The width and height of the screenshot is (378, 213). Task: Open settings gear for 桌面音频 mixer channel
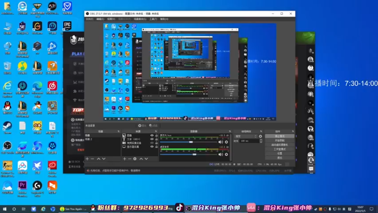coord(226,154)
